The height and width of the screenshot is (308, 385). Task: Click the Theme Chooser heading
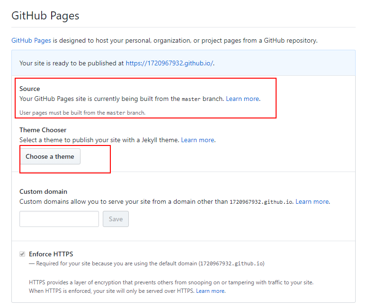[x=43, y=130]
